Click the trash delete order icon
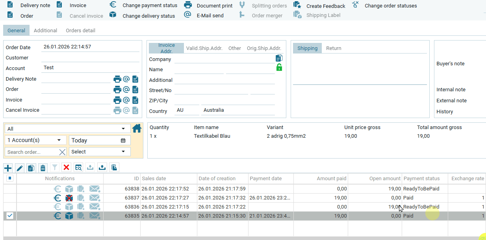Viewport: 486px width, 240px height. click(x=43, y=168)
